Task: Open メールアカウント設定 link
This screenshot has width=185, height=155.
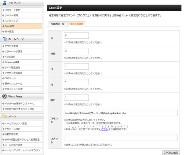Action: click(x=22, y=124)
